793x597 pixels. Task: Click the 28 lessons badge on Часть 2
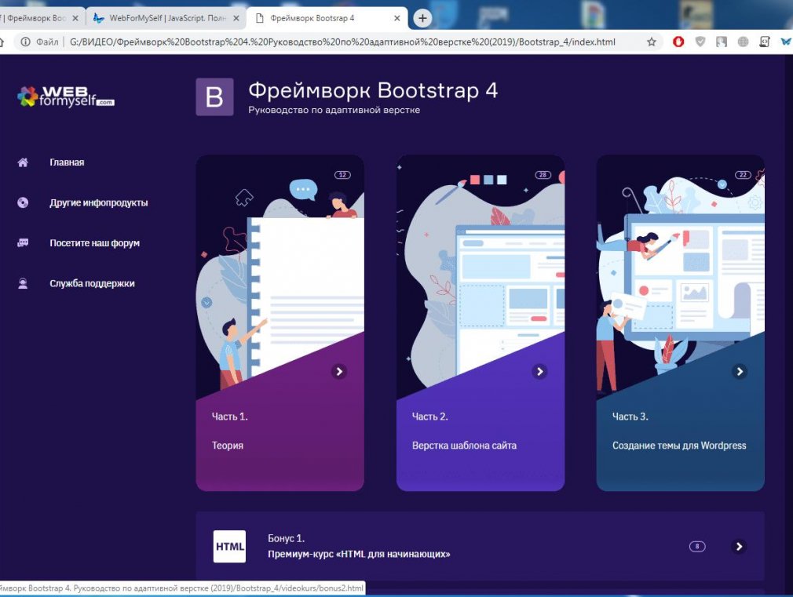coord(543,175)
